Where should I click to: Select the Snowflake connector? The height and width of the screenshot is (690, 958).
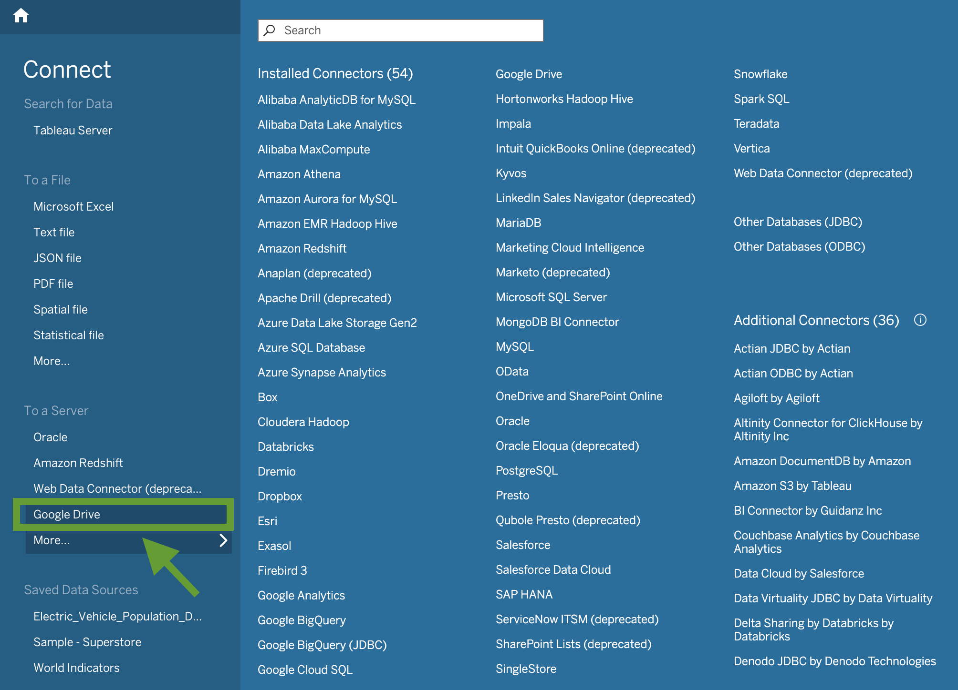coord(760,74)
